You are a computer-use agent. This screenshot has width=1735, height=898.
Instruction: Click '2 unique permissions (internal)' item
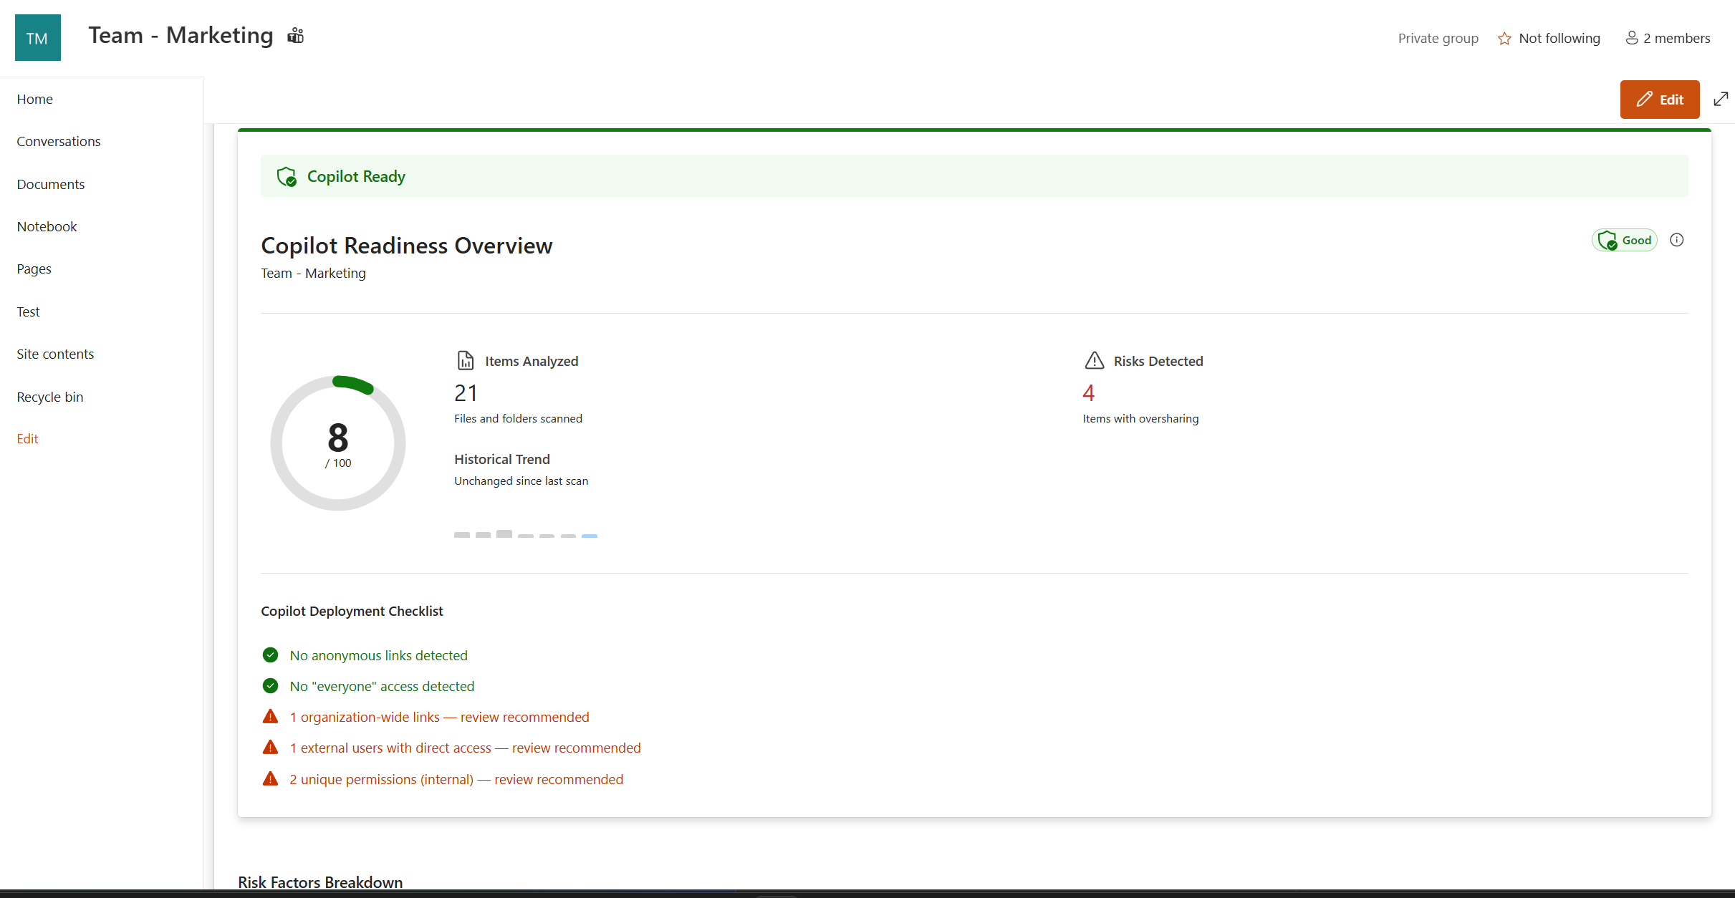(456, 779)
